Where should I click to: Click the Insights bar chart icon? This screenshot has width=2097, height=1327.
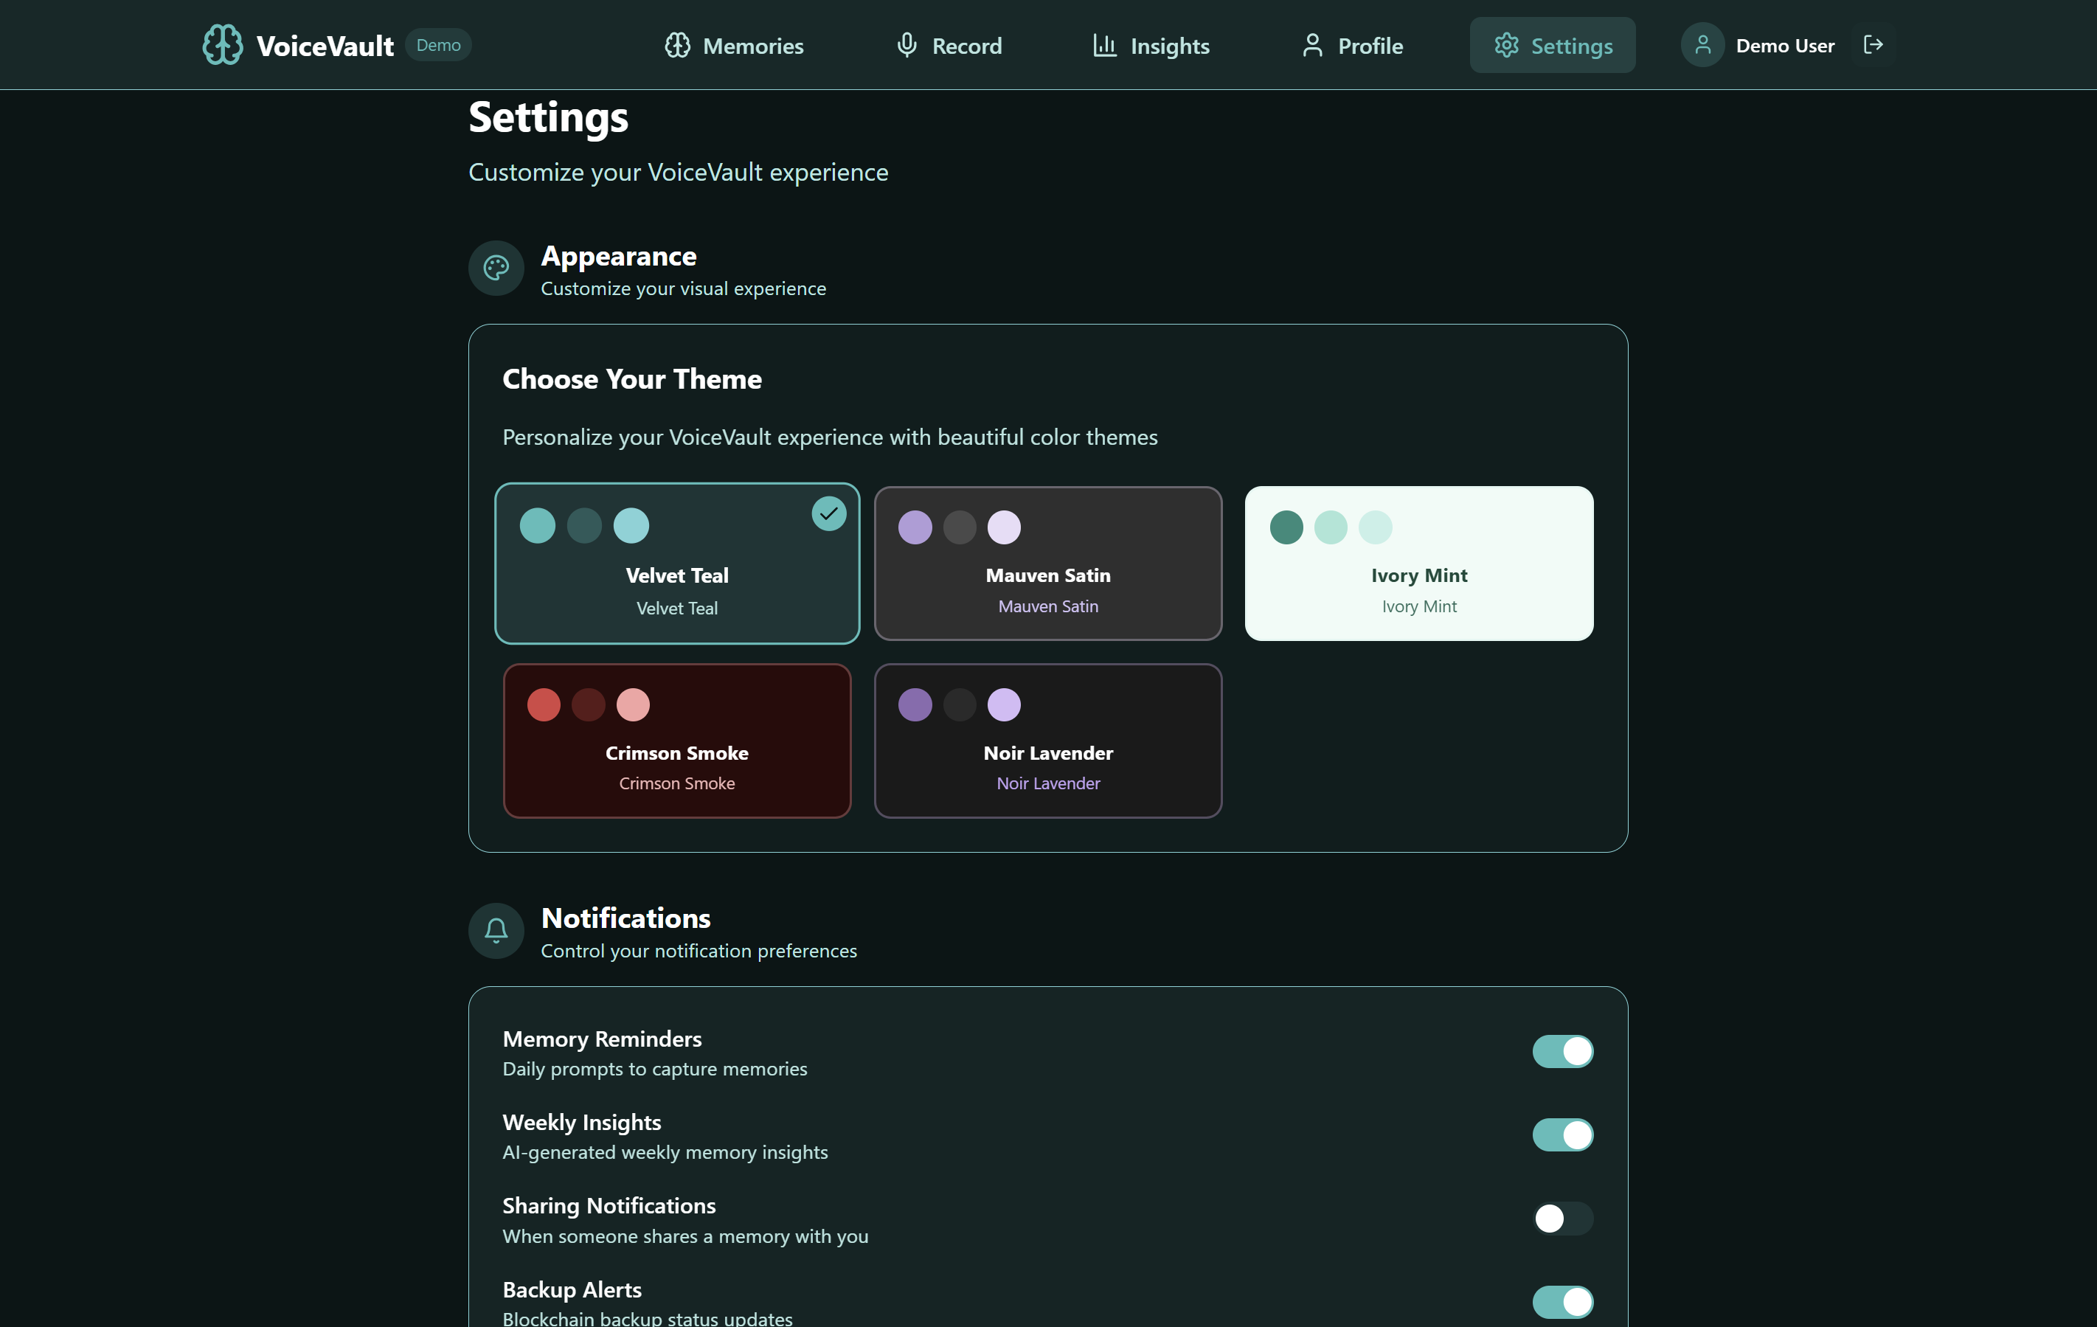pyautogui.click(x=1104, y=44)
